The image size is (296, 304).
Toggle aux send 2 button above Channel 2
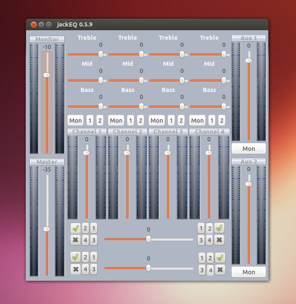pos(141,121)
